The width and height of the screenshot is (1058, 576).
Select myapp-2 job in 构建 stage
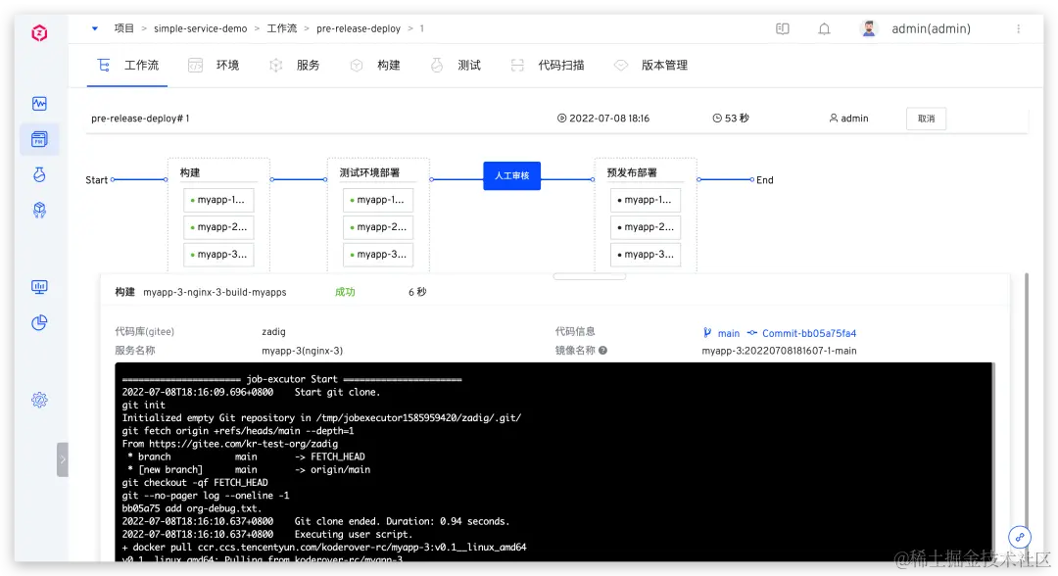point(218,227)
